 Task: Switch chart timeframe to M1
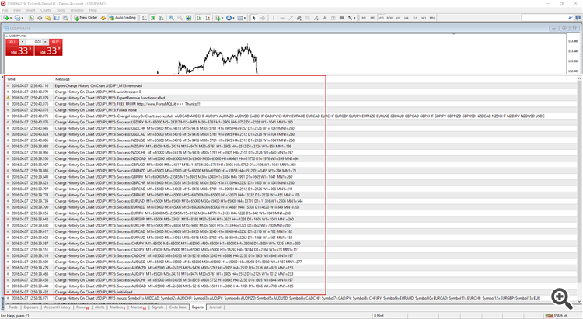coord(364,18)
